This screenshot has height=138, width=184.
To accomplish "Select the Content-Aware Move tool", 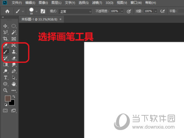I will 14,45.
